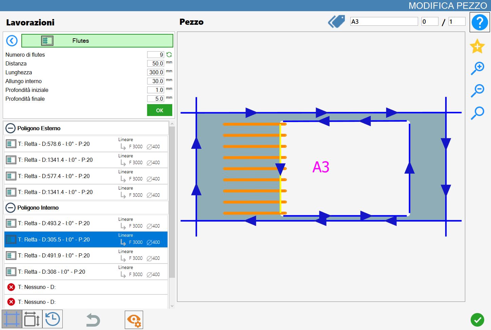The height and width of the screenshot is (330, 491).
Task: Open the help question mark icon
Action: pyautogui.click(x=479, y=22)
